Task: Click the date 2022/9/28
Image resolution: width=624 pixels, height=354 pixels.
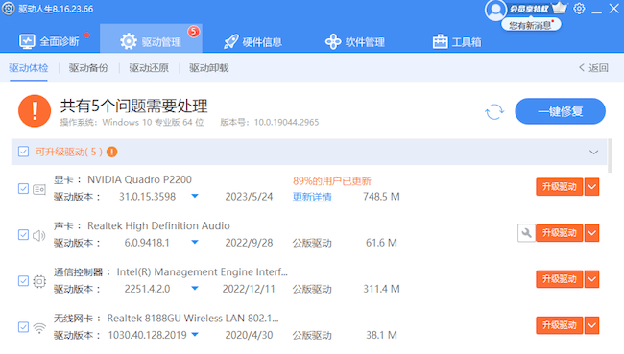Action: click(x=250, y=243)
